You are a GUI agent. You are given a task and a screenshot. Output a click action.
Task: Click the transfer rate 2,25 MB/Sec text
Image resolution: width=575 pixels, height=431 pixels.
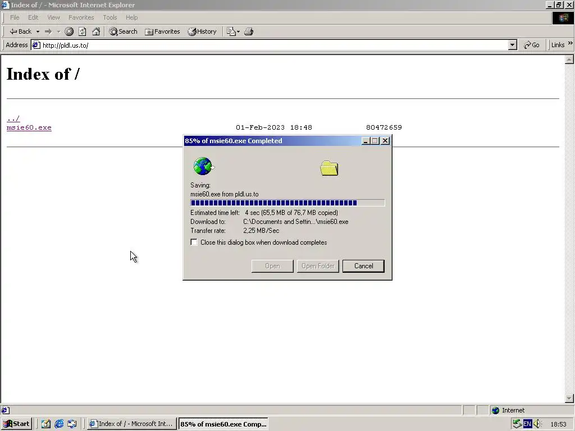pos(261,231)
